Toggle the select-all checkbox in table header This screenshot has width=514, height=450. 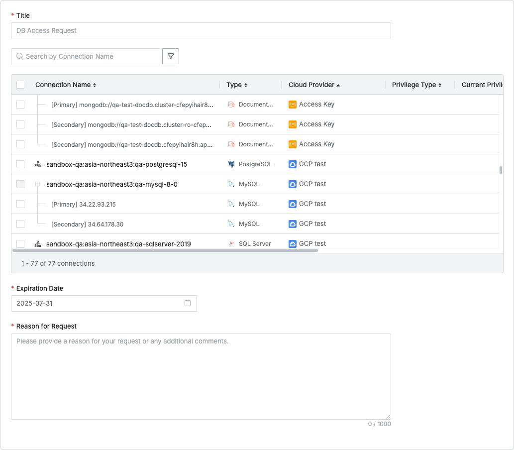click(20, 85)
